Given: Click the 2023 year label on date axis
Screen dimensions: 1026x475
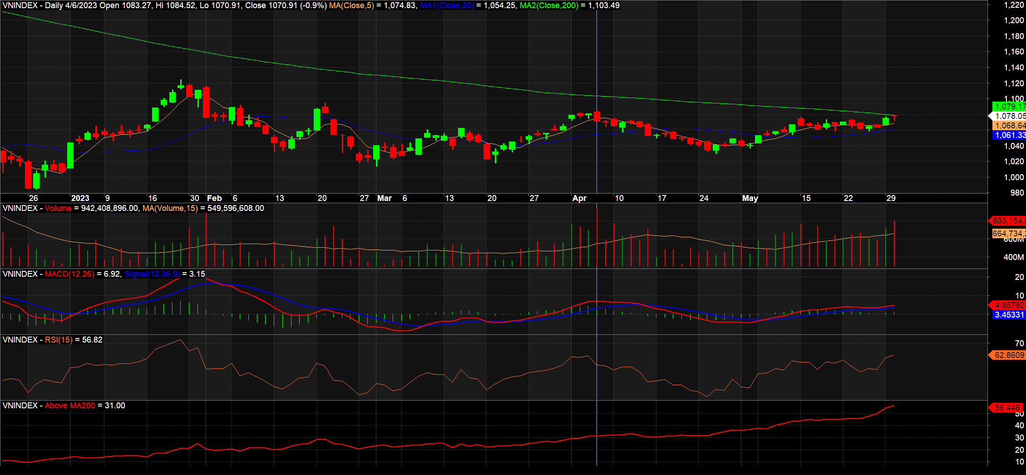Looking at the screenshot, I should [80, 198].
